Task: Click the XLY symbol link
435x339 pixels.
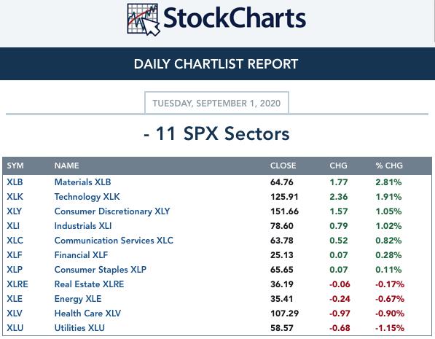Action: point(14,211)
